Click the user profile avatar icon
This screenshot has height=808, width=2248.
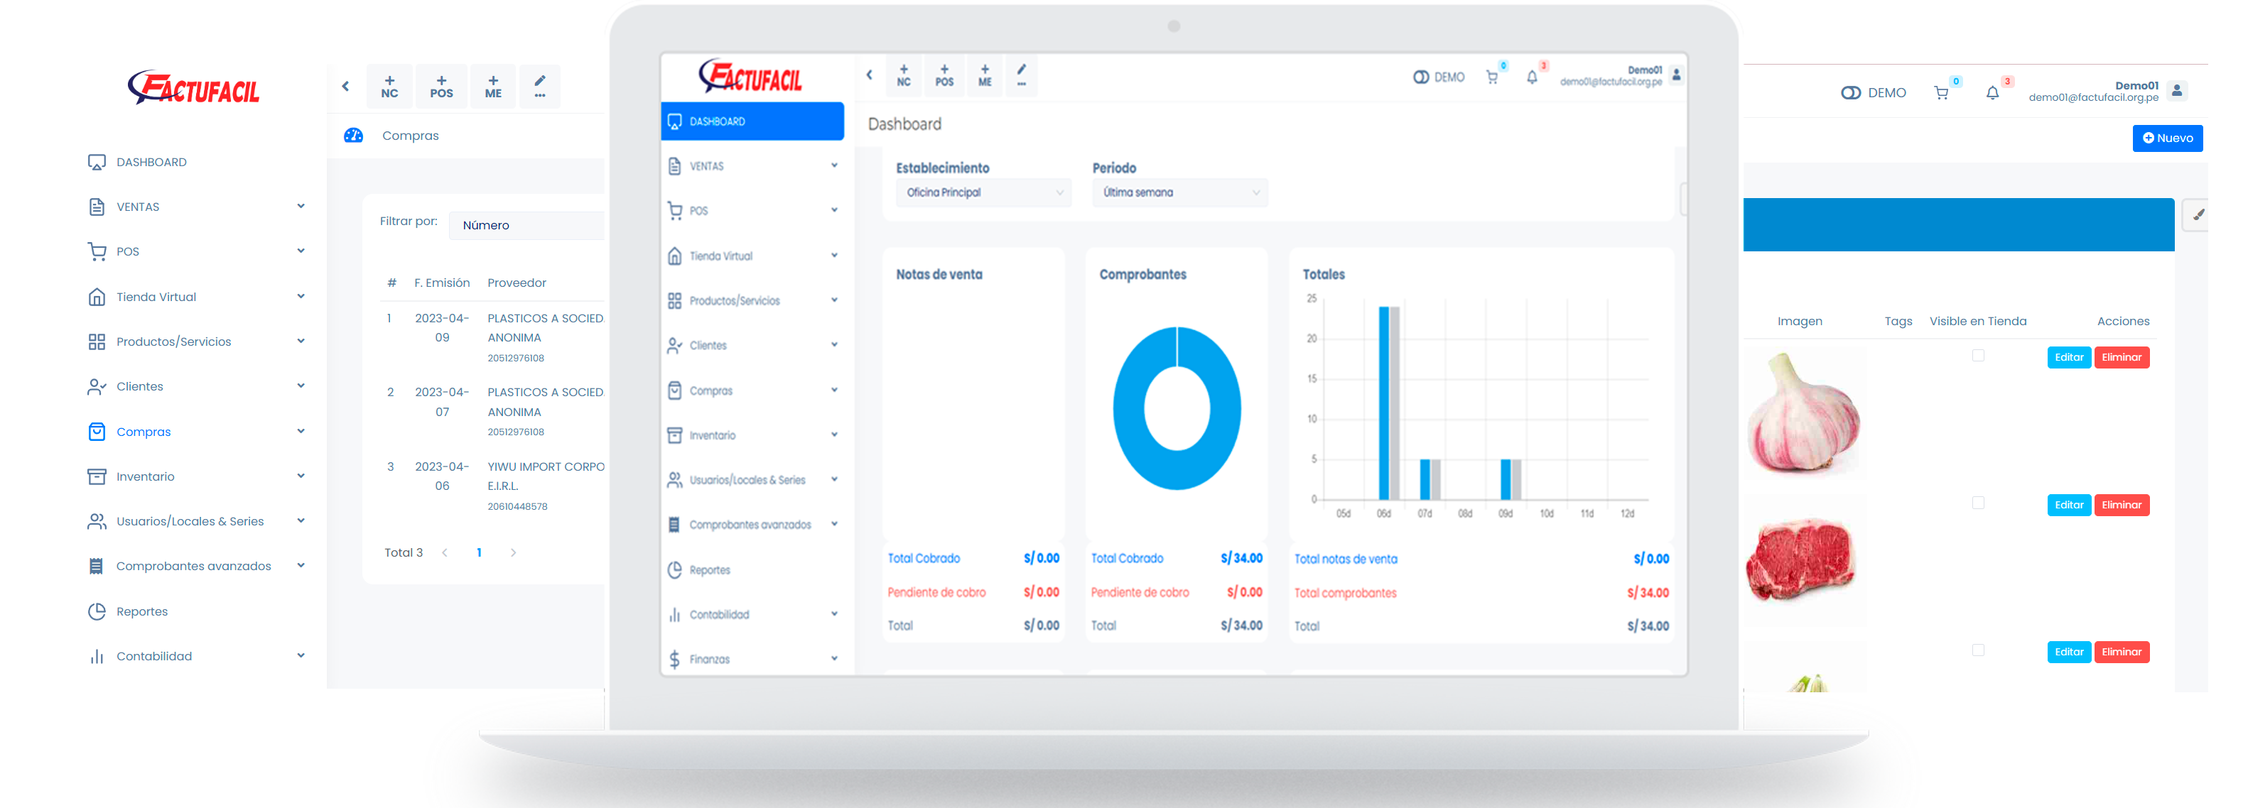tap(2176, 91)
